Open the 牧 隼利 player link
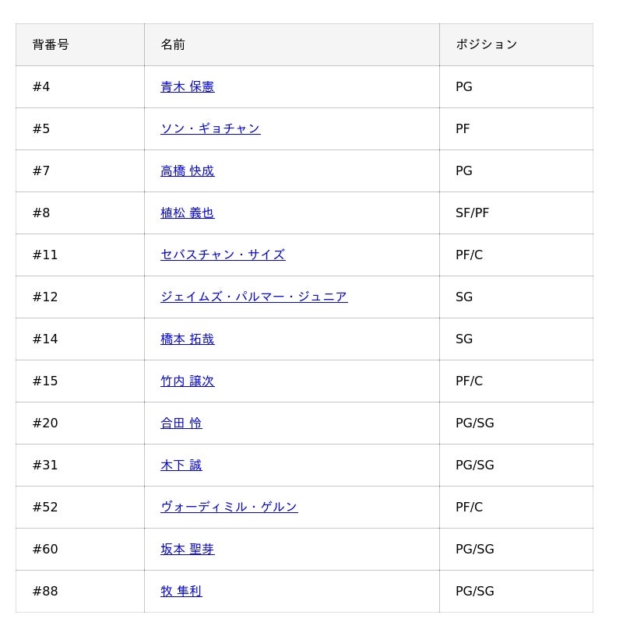Image resolution: width=623 pixels, height=636 pixels. coord(181,591)
